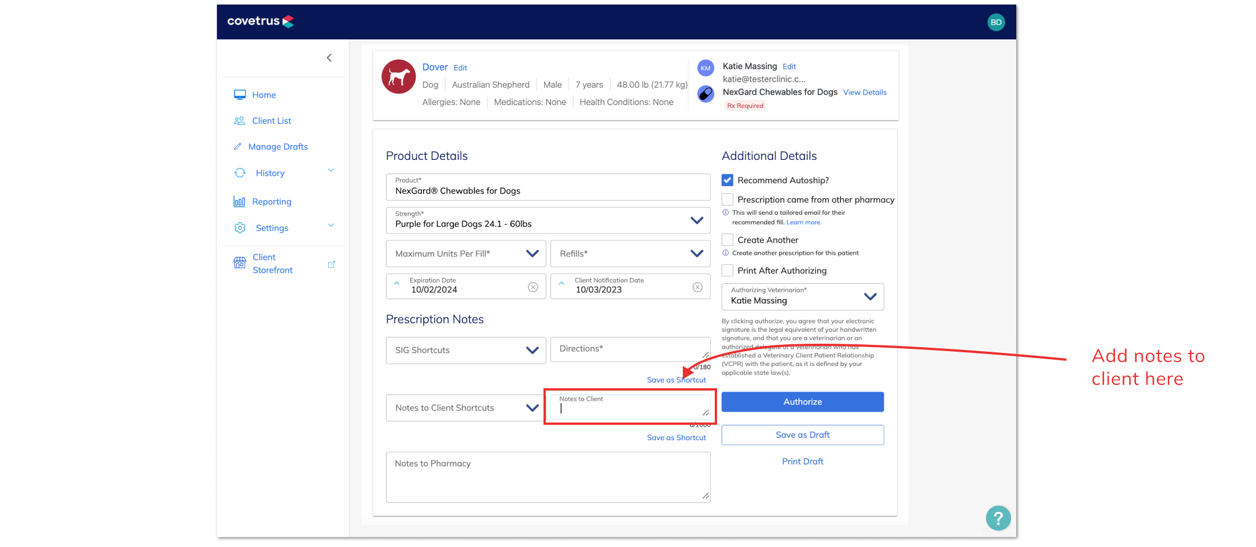Click the BD user avatar
The height and width of the screenshot is (547, 1256).
coord(996,22)
